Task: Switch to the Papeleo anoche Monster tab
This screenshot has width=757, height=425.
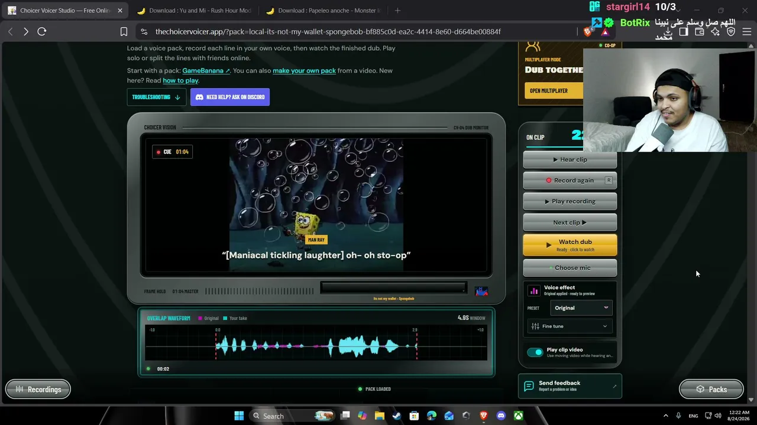Action: coord(323,11)
